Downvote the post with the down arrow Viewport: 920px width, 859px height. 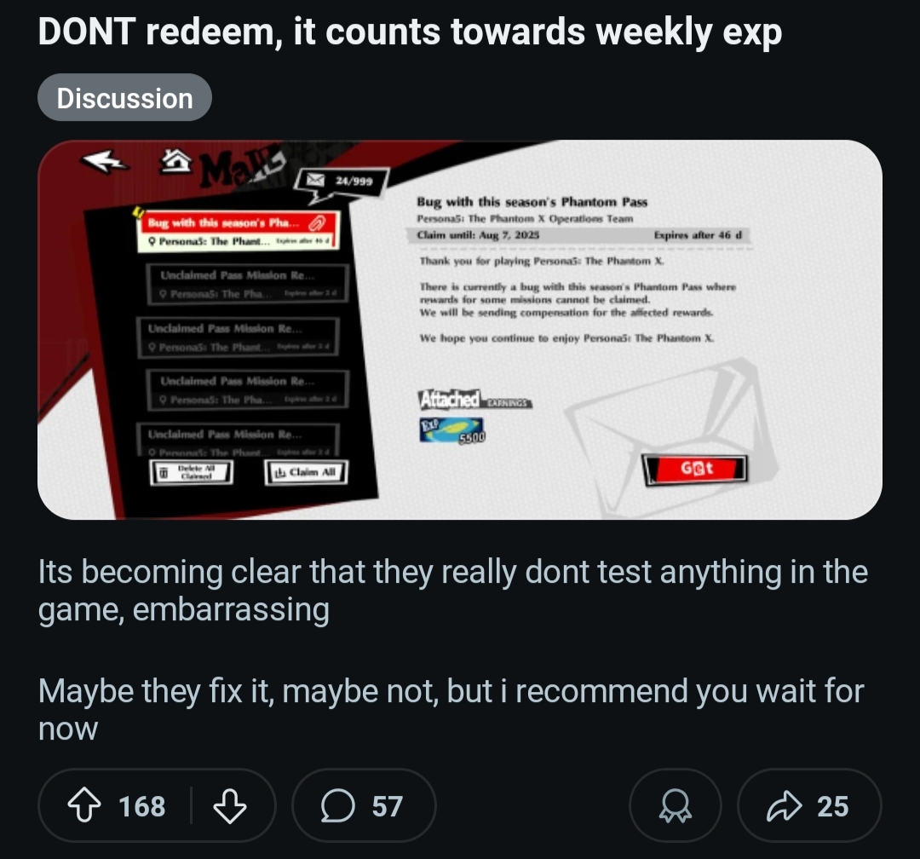229,805
